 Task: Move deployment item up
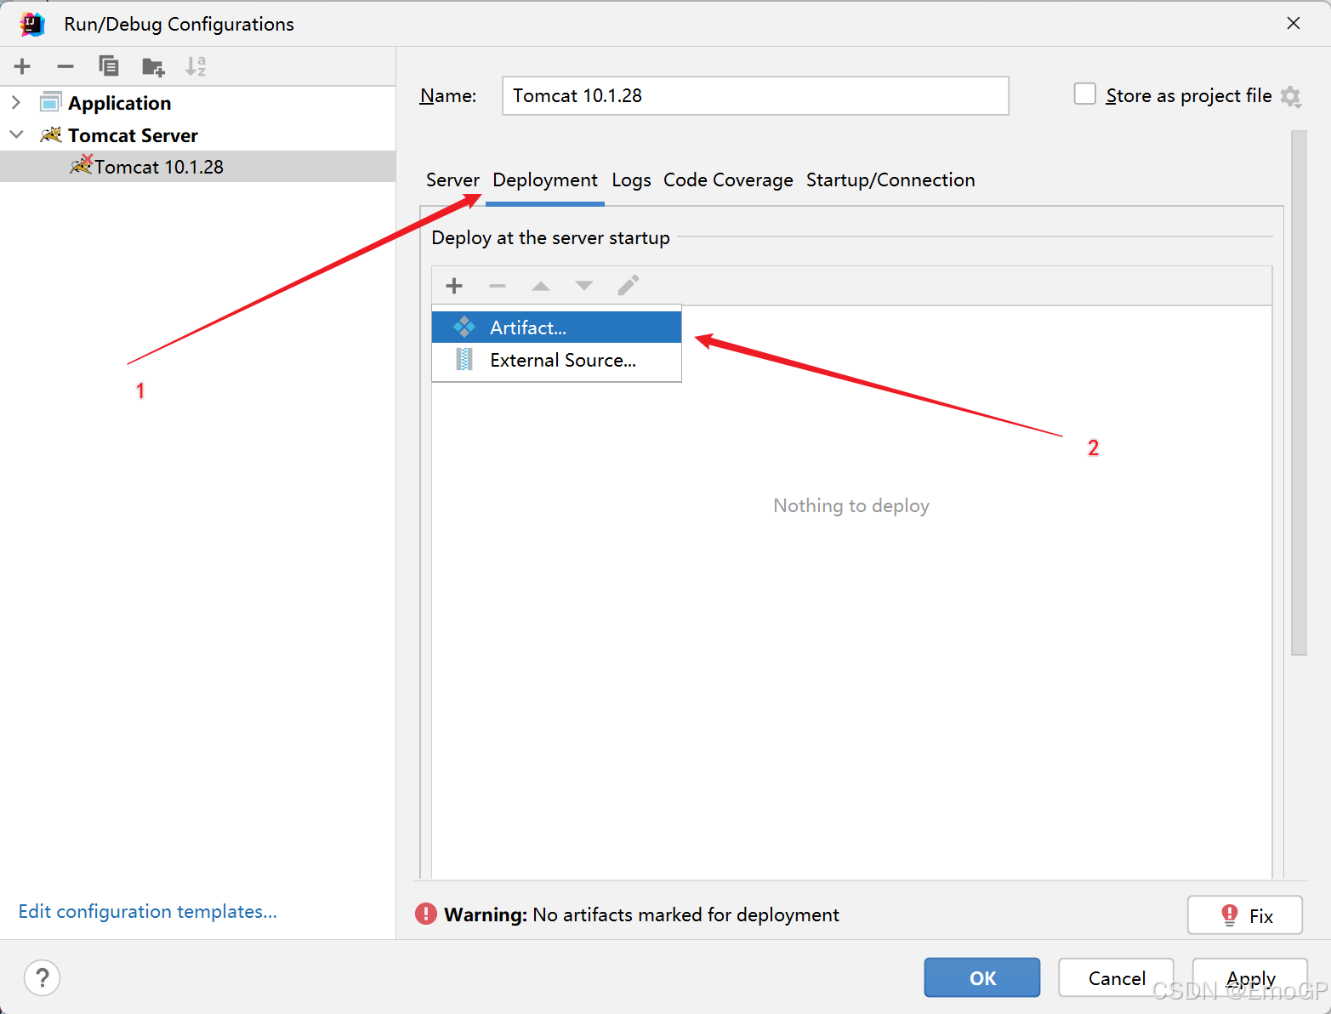541,286
